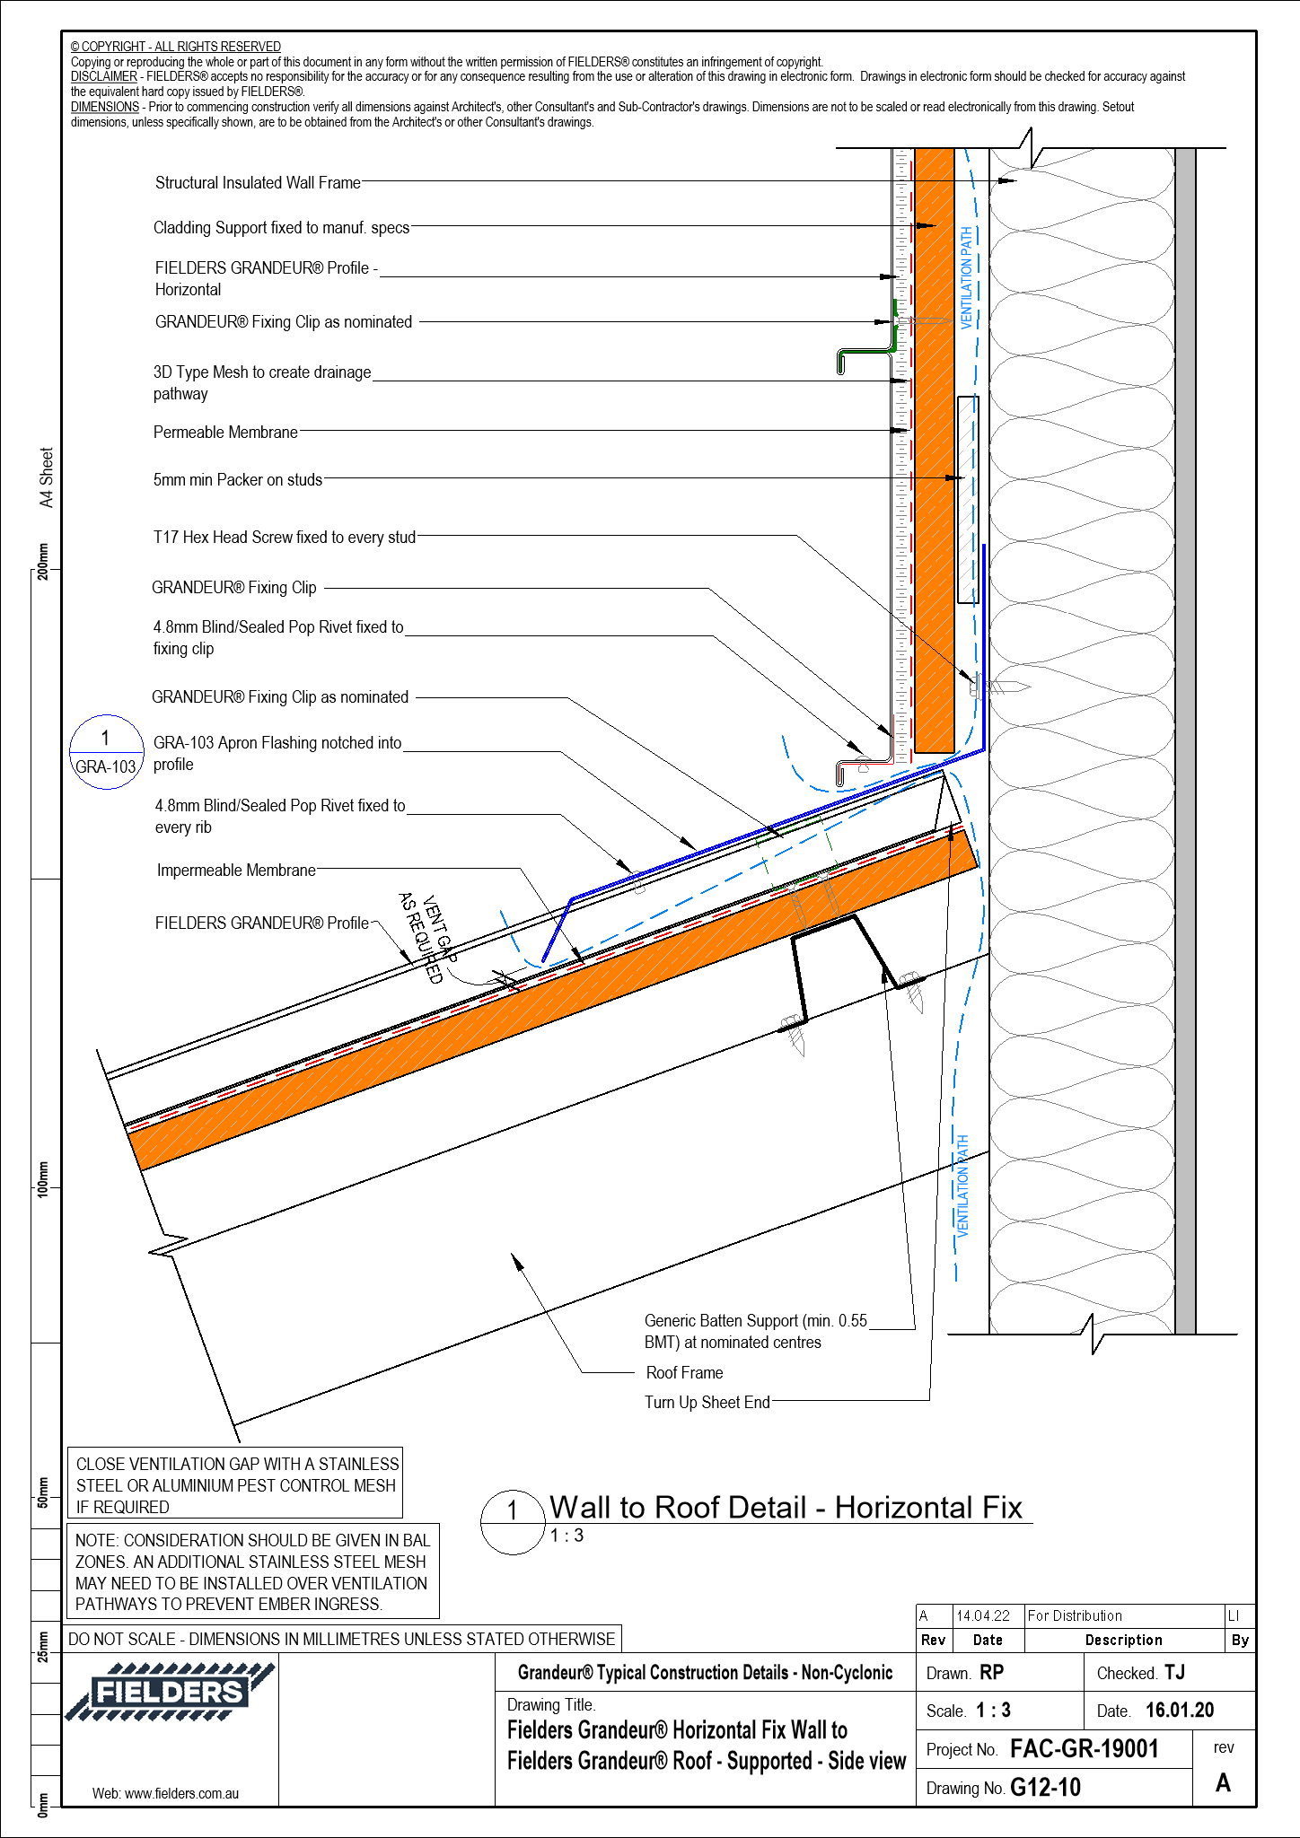Select the 'Impermeable Membrane' label

pos(236,871)
